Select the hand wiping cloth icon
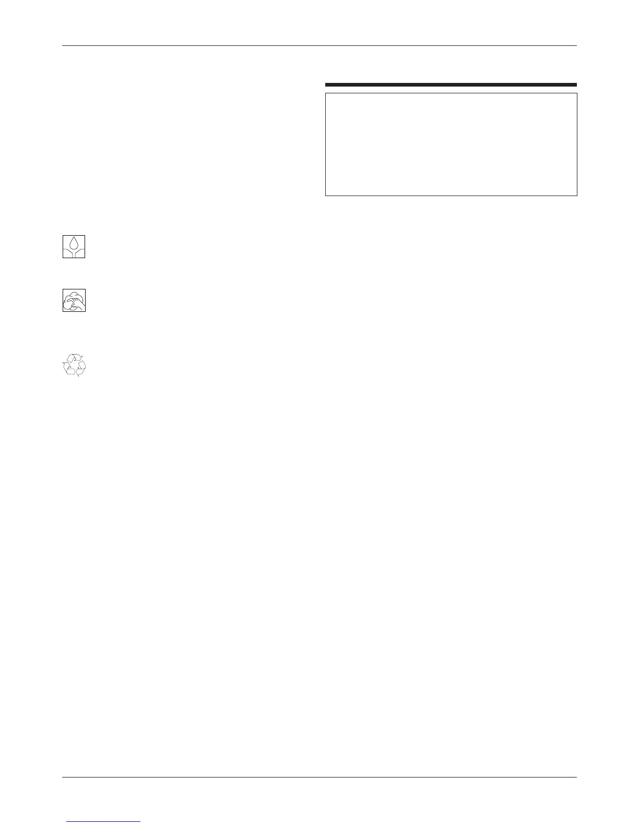Screen dimensions: 639x826 [x=74, y=300]
